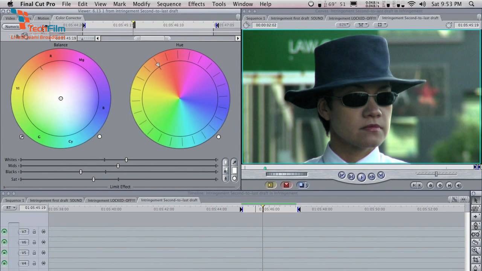
Task: Open Spotlight search in menu bar
Action: point(472,4)
